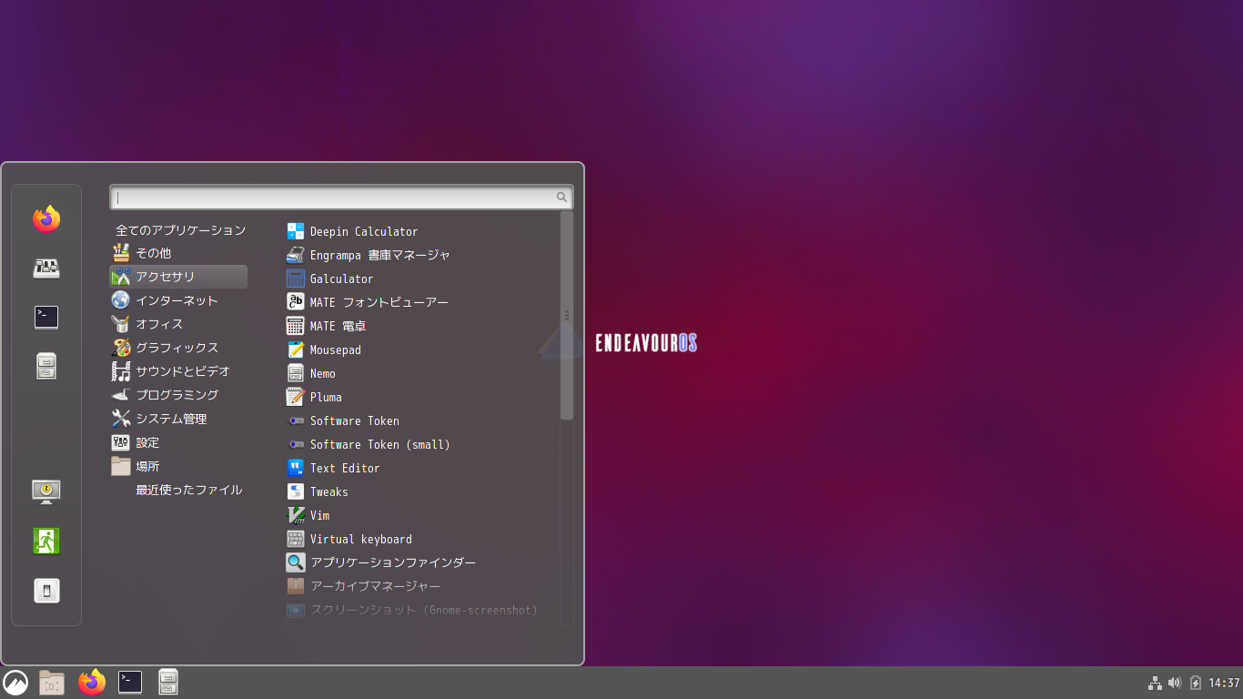The width and height of the screenshot is (1243, 699).
Task: Click the lock screen icon in the sidebar
Action: pos(46,491)
